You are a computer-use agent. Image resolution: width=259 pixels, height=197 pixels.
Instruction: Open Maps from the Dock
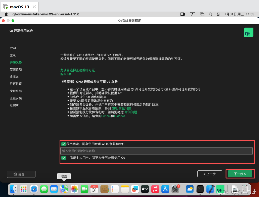point(64,189)
